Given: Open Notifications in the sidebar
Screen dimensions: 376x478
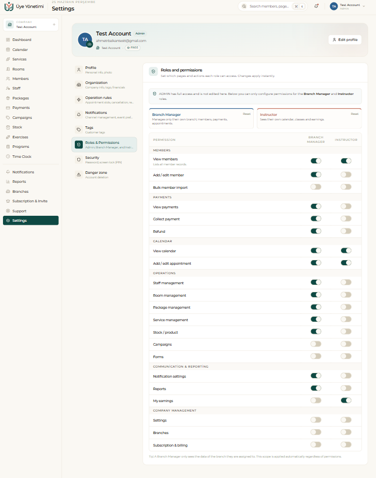Looking at the screenshot, I should (x=31, y=172).
